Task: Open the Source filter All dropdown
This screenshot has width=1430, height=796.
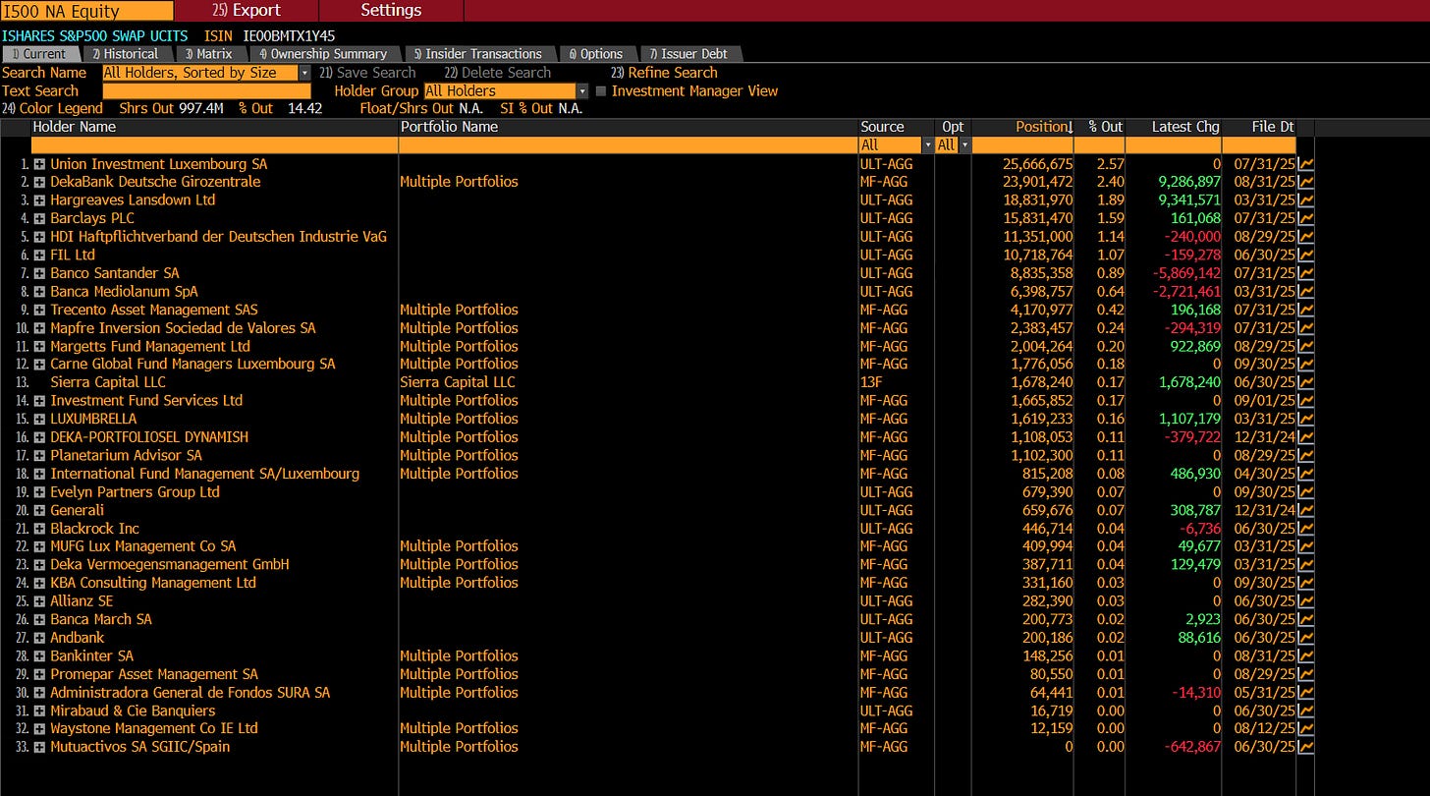Action: 926,145
